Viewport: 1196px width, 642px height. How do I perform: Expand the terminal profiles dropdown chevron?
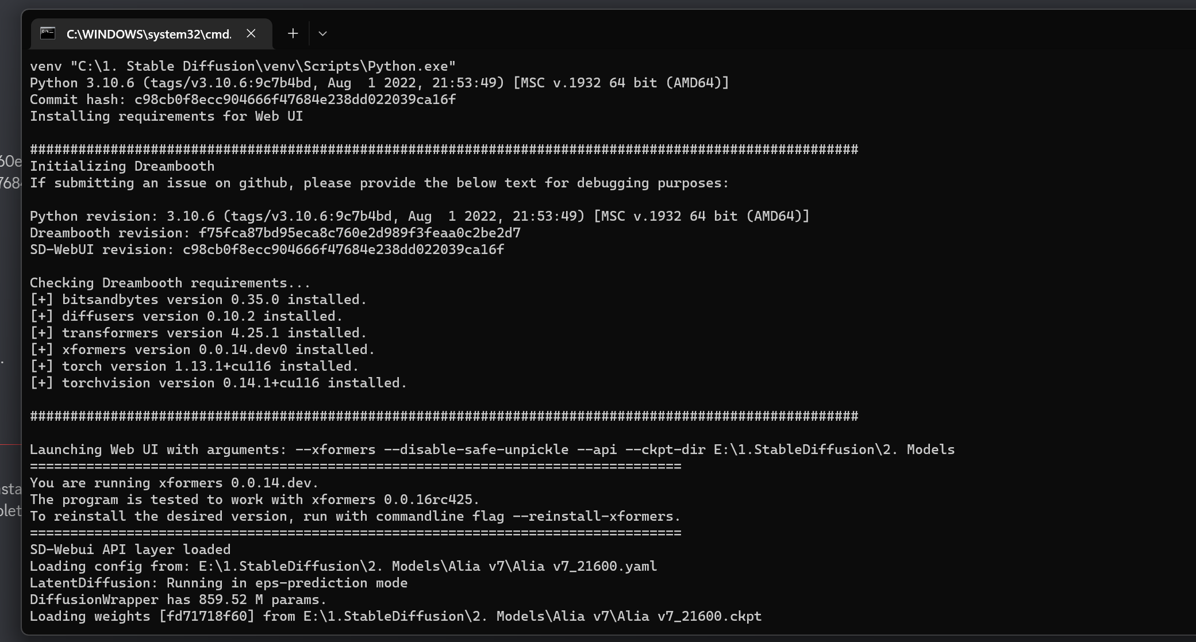click(323, 33)
